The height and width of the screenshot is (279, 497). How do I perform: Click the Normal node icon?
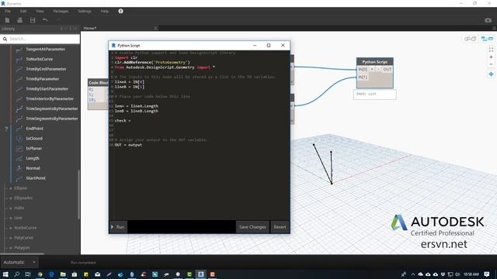(19, 168)
